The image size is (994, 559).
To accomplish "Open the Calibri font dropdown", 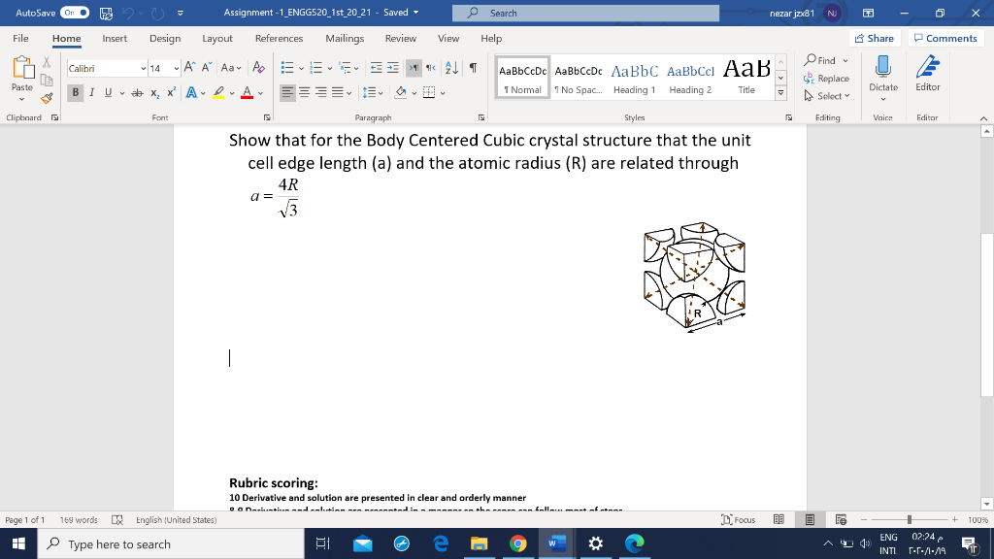I will tap(142, 68).
